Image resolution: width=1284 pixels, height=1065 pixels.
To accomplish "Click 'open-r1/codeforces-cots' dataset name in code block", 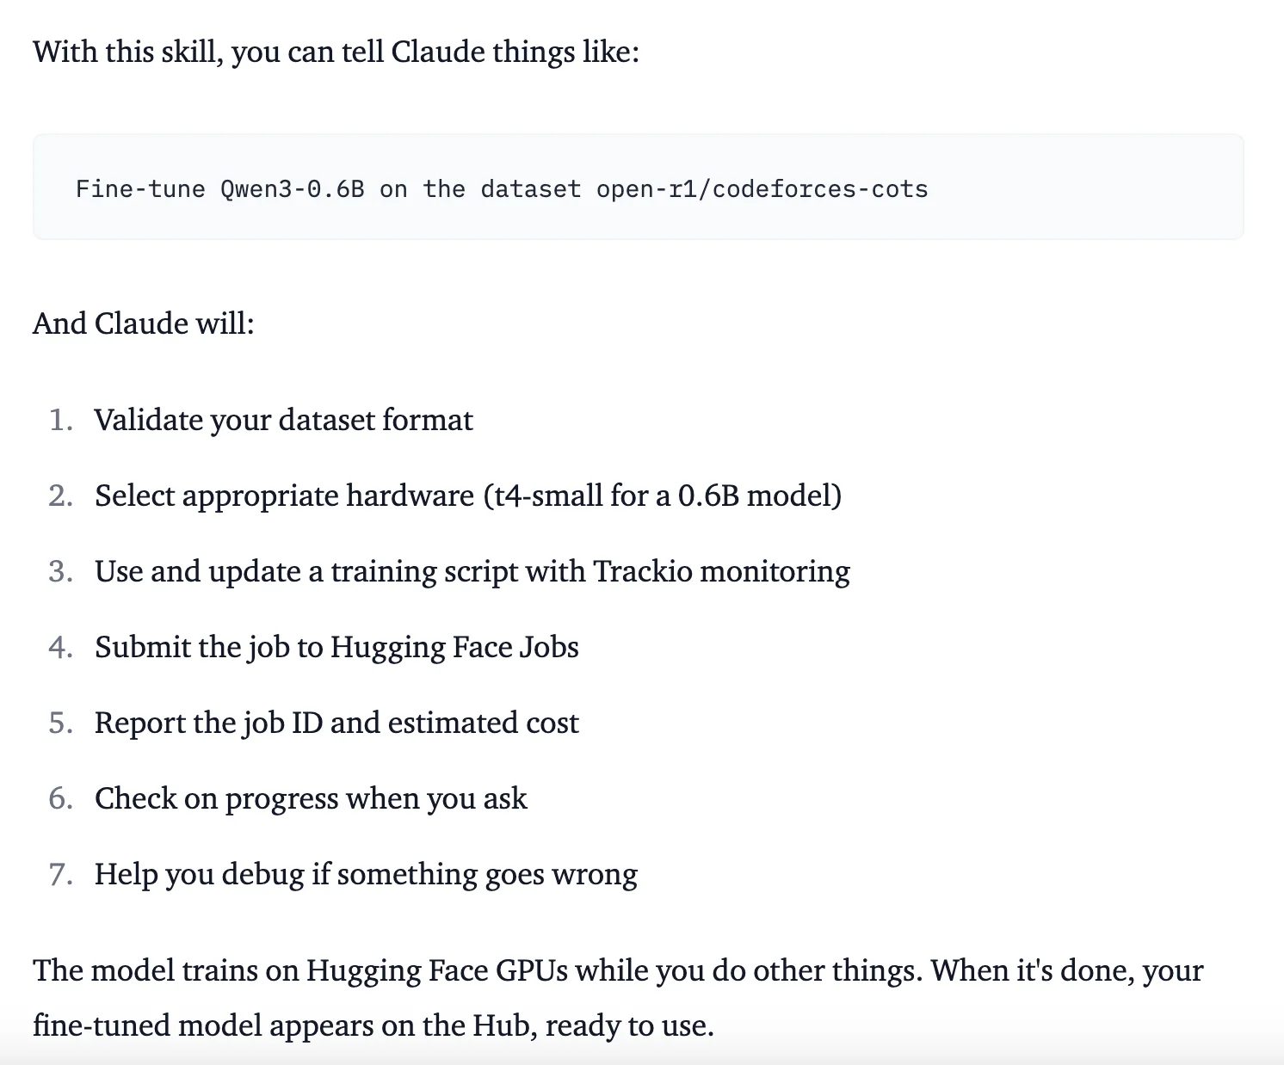I will 762,189.
